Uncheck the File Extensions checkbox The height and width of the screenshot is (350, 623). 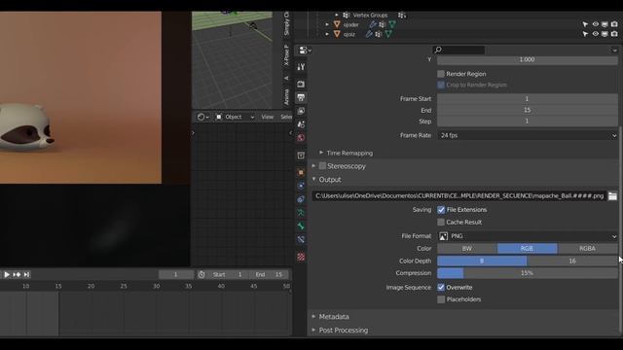[441, 210]
